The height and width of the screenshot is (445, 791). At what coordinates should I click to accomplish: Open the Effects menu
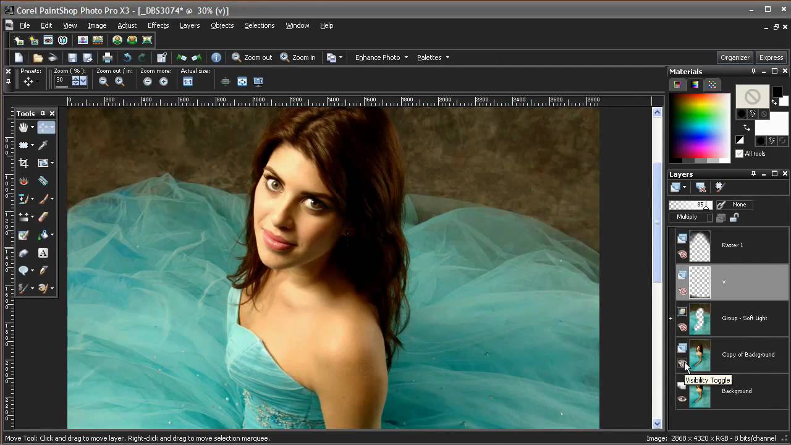click(158, 25)
